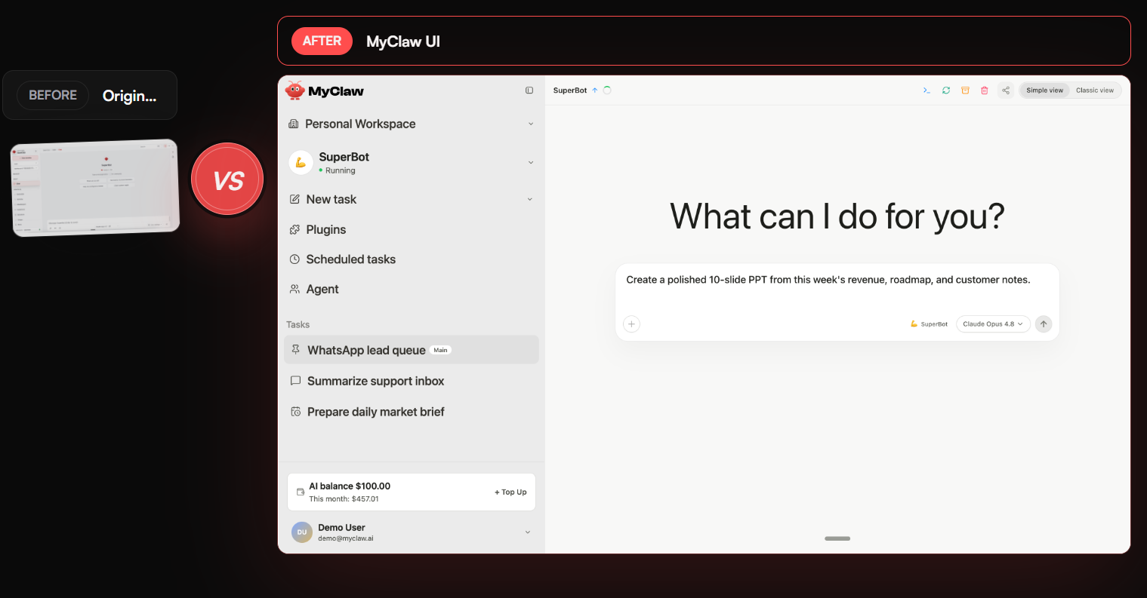Image resolution: width=1147 pixels, height=598 pixels.
Task: Start a New task
Action: 331,199
